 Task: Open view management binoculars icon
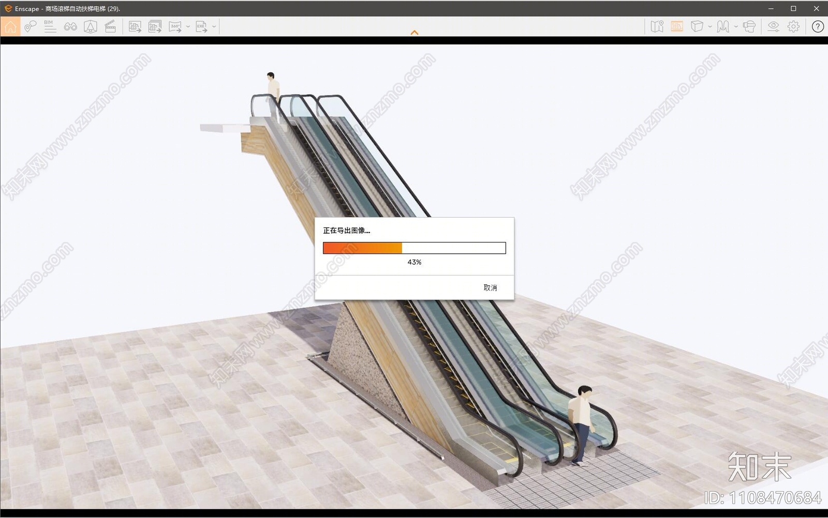[x=70, y=26]
